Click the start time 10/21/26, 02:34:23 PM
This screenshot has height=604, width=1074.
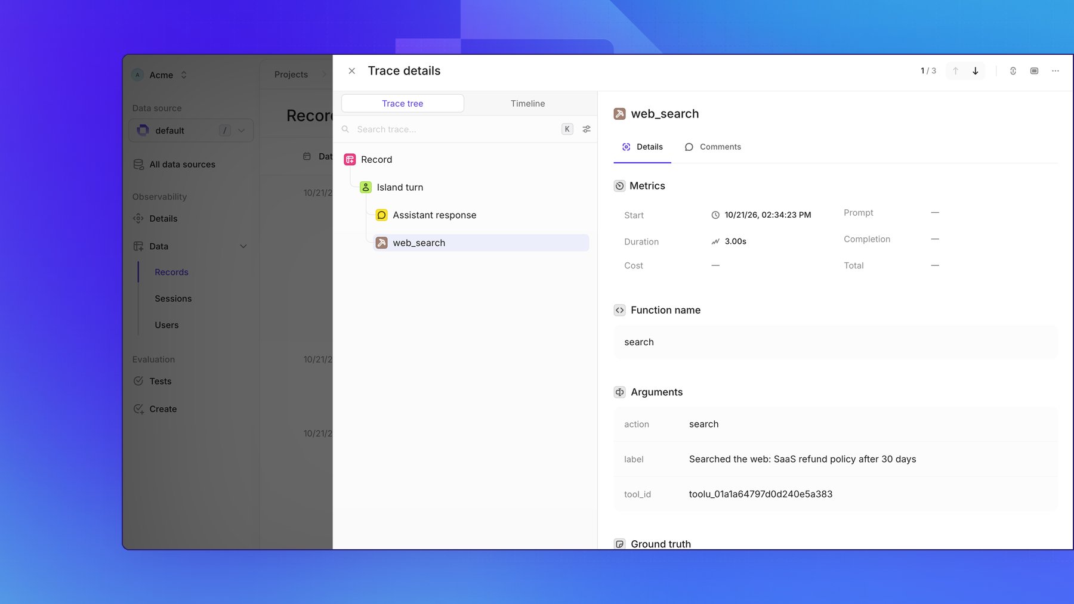tap(768, 215)
